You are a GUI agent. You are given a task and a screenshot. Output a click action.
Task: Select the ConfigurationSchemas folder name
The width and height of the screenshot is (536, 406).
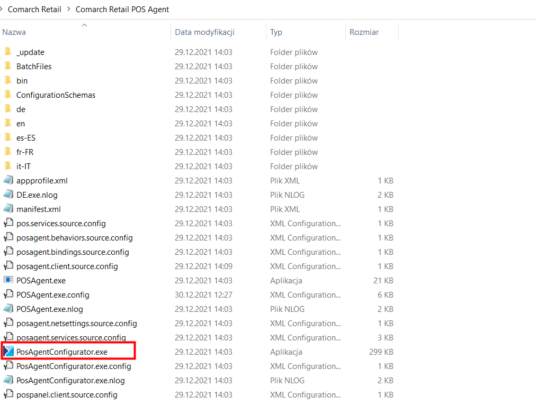[56, 95]
